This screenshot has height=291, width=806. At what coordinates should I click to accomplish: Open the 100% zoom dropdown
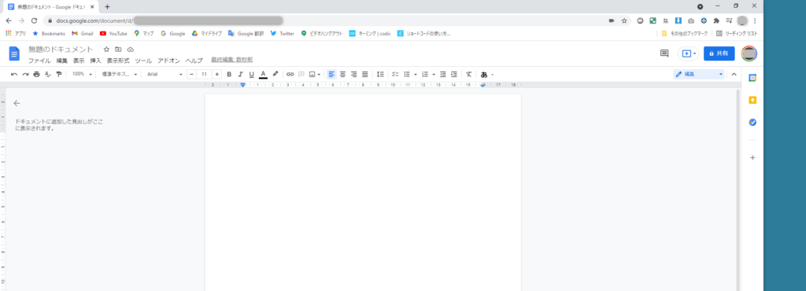tap(82, 75)
